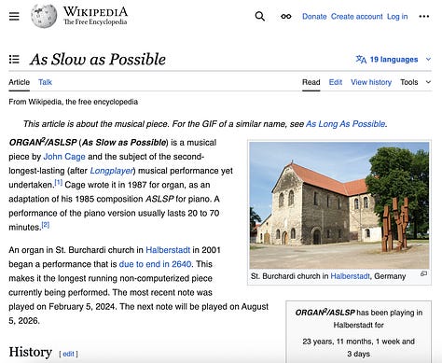The height and width of the screenshot is (363, 442).
Task: Click the Wikipedia globe logo
Action: click(x=44, y=16)
